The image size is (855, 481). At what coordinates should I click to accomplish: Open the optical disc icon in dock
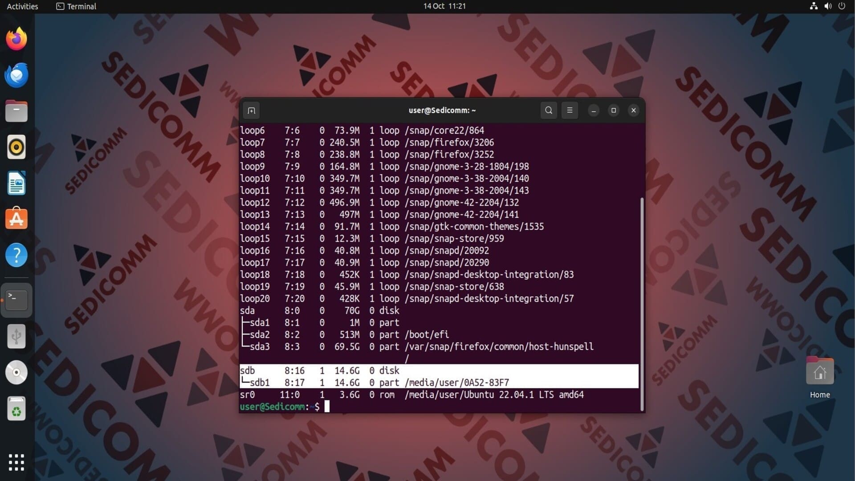click(16, 372)
